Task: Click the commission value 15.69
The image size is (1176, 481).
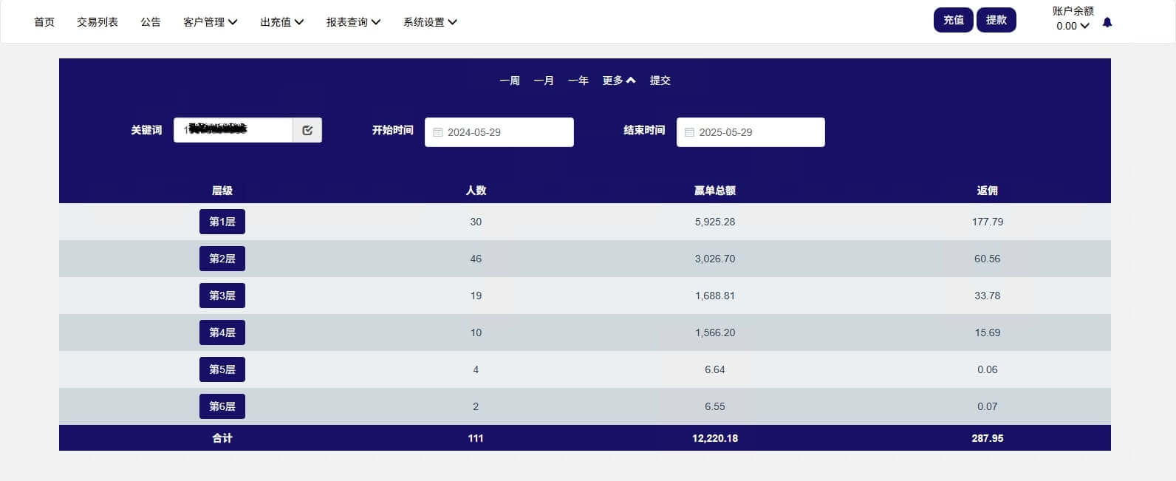Action: [x=988, y=332]
